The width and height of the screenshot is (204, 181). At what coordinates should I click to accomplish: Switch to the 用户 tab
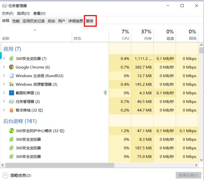(x=62, y=21)
